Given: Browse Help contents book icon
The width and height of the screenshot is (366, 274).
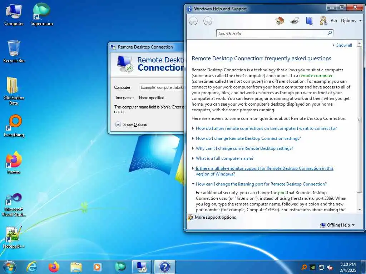Looking at the screenshot, I should 309,21.
